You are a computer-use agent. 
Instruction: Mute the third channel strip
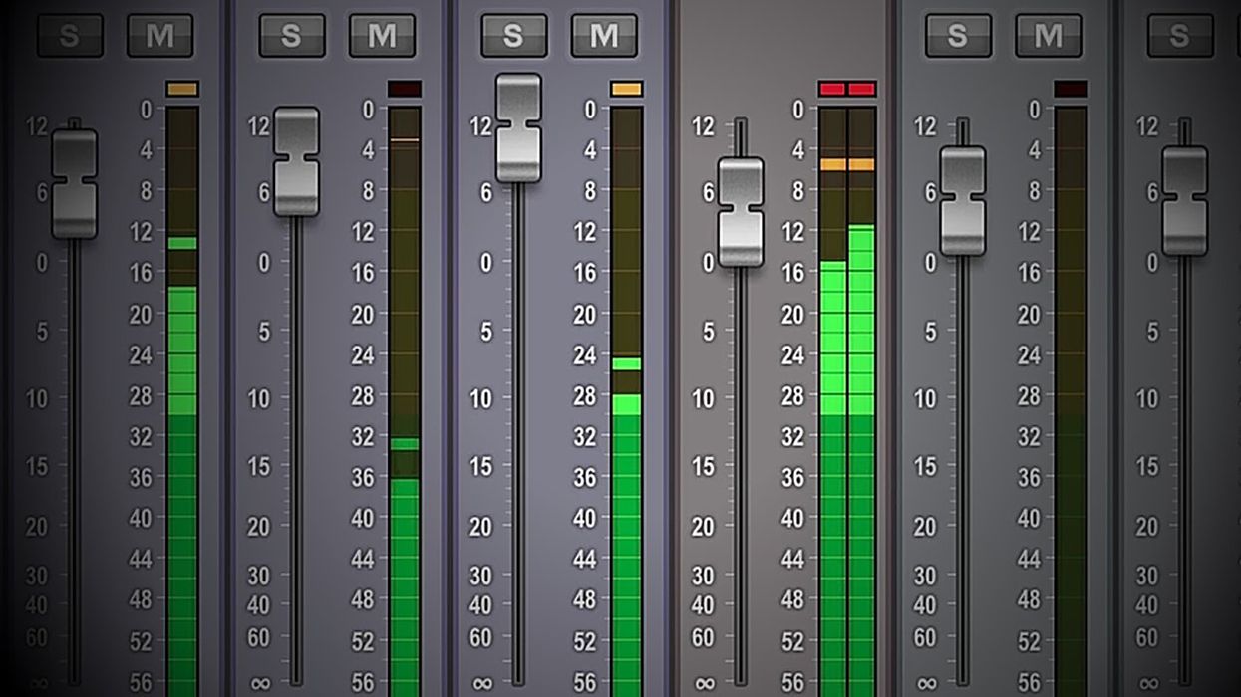(x=604, y=33)
